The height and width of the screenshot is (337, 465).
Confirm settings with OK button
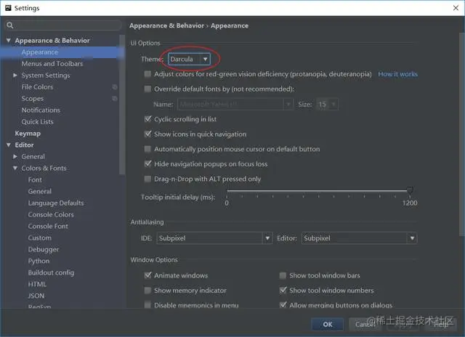[x=328, y=324]
